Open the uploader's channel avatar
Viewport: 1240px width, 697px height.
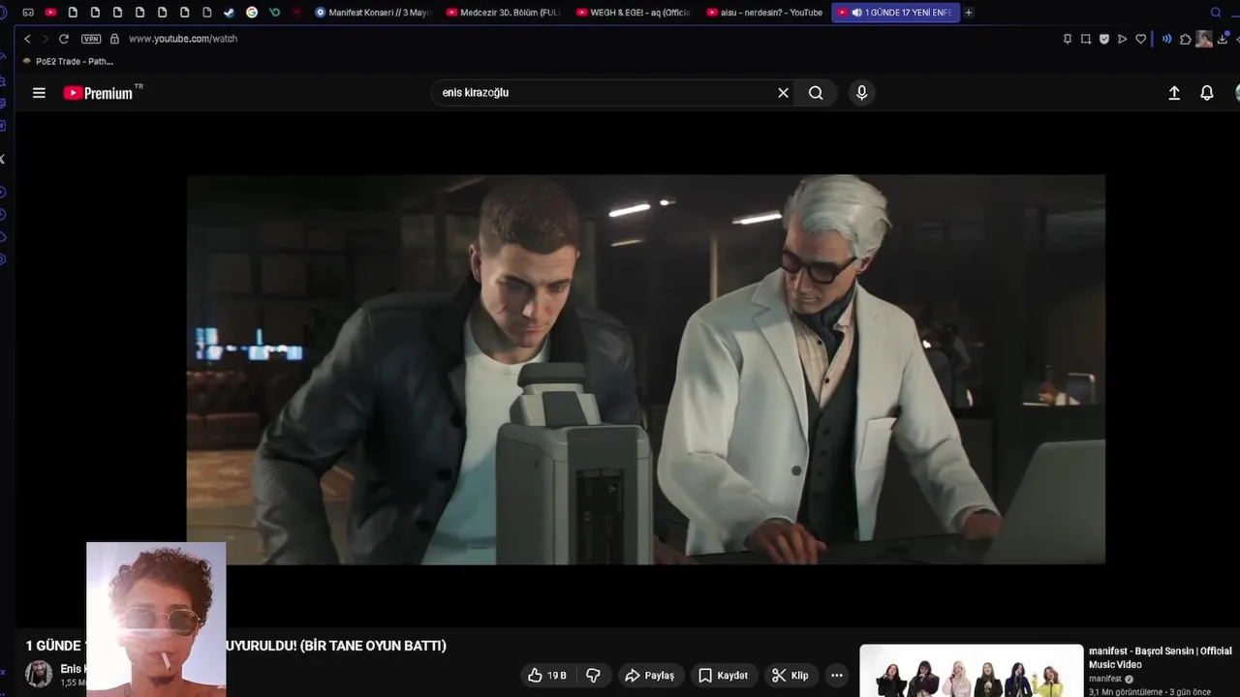tap(39, 674)
